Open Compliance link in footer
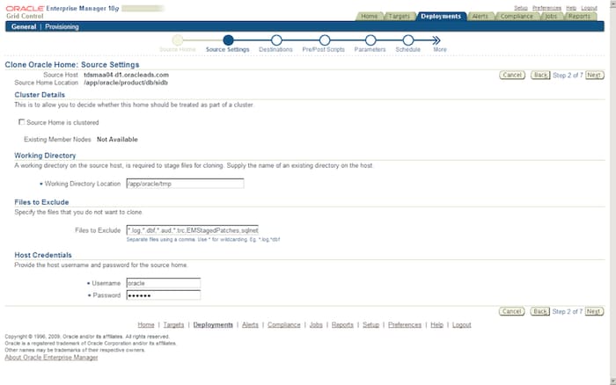Viewport: 616px width, 385px height. pyautogui.click(x=284, y=324)
